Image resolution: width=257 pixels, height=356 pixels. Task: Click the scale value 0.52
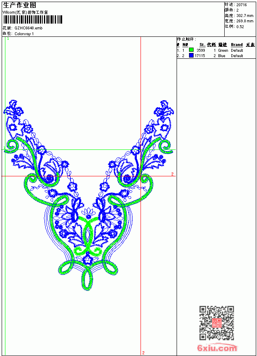pyautogui.click(x=240, y=26)
